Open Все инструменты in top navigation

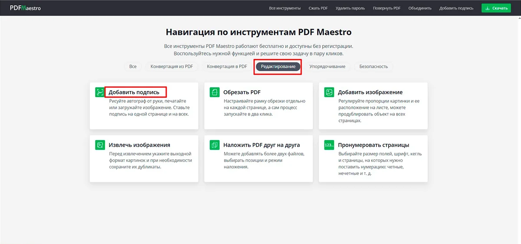[285, 8]
